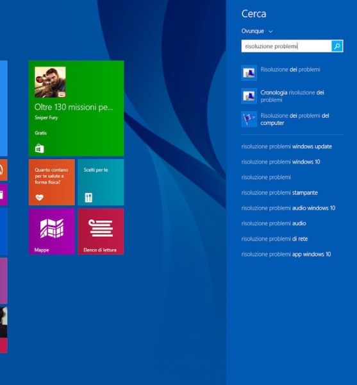Click the fork and knife food icon
Image resolution: width=357 pixels, height=385 pixels.
coord(88,198)
